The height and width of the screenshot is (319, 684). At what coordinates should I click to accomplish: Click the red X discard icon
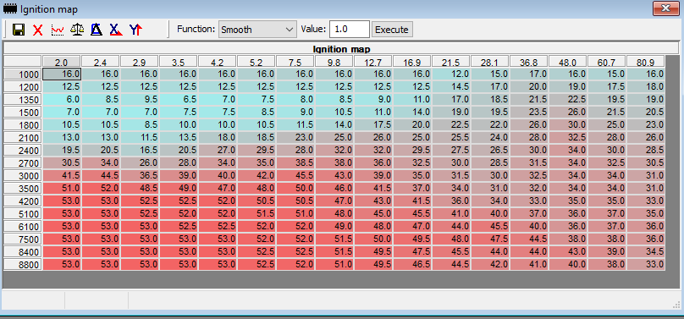38,30
